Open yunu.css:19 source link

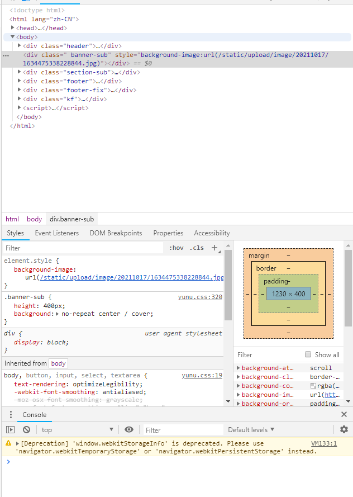(x=202, y=375)
